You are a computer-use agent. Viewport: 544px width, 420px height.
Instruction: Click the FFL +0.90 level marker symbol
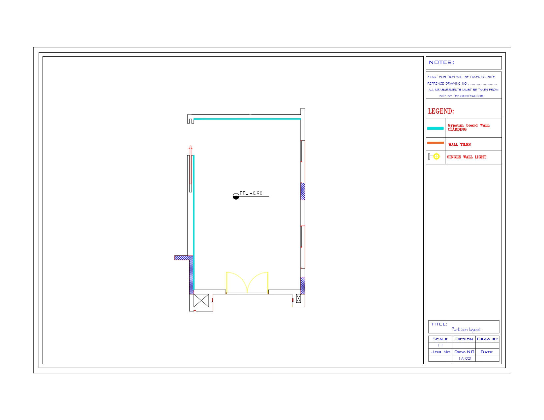pyautogui.click(x=236, y=197)
